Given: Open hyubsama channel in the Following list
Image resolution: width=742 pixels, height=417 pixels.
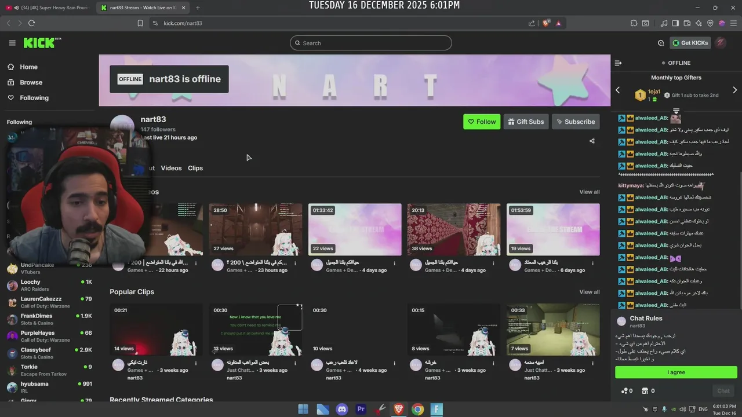Looking at the screenshot, I should pyautogui.click(x=49, y=387).
